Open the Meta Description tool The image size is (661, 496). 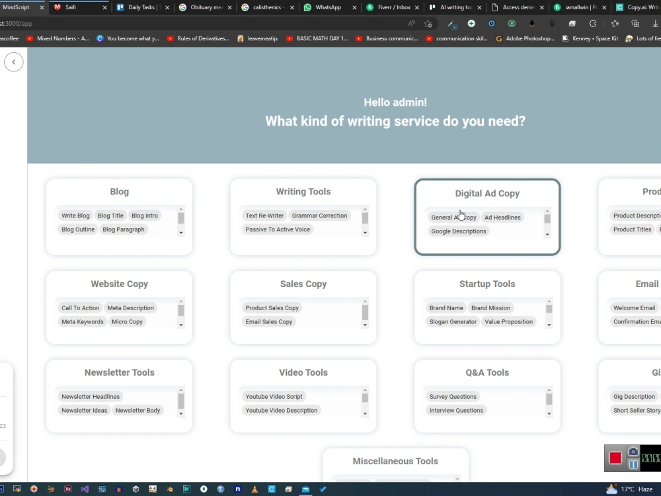131,308
